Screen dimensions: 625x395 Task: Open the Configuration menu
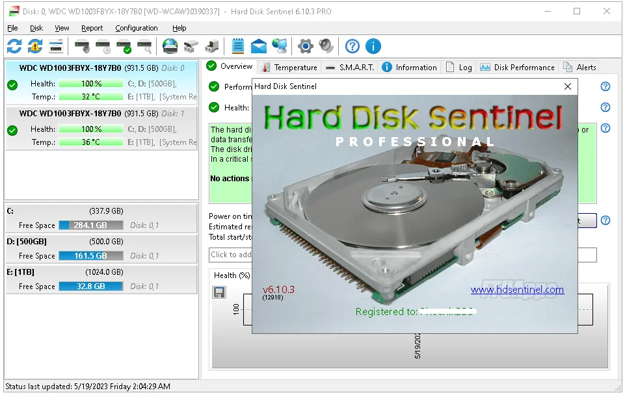pos(137,28)
